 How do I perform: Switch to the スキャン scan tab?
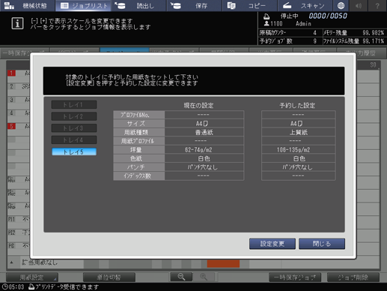(305, 5)
